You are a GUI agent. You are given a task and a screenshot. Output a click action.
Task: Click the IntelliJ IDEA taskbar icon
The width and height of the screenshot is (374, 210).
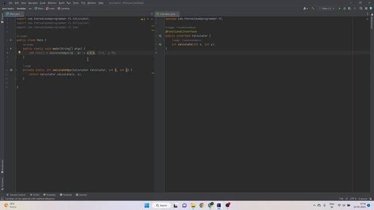click(219, 205)
